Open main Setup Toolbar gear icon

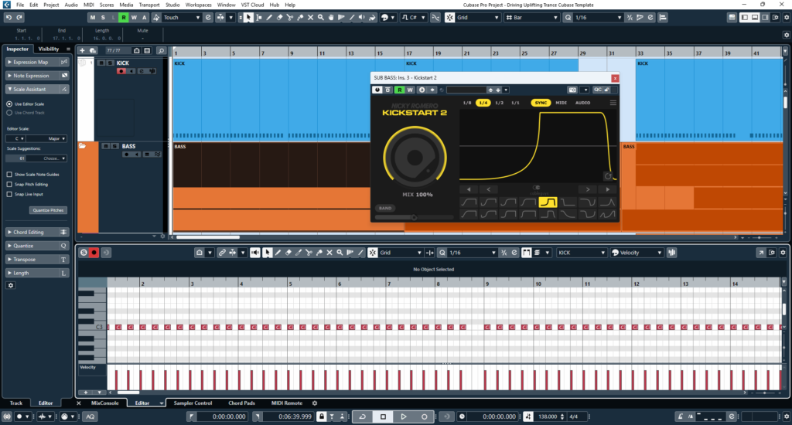786,18
